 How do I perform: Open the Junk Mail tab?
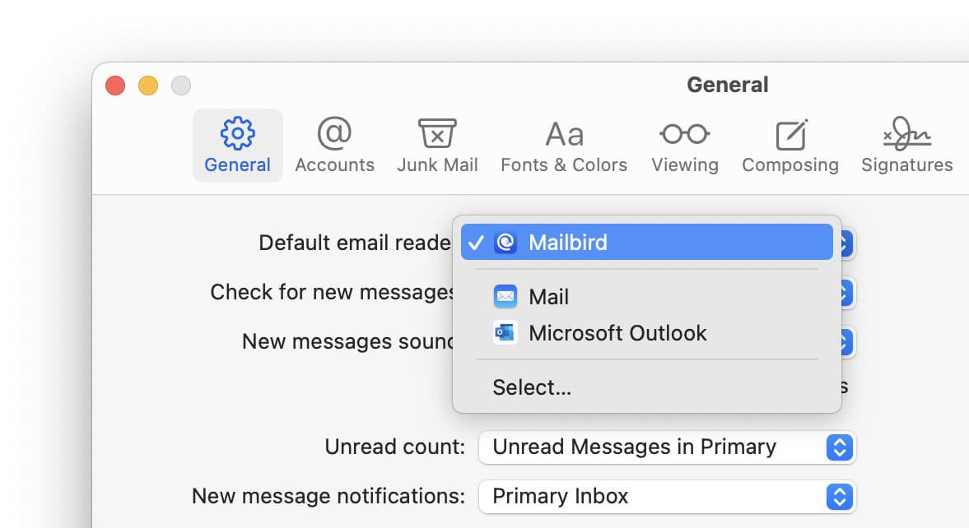click(x=437, y=146)
